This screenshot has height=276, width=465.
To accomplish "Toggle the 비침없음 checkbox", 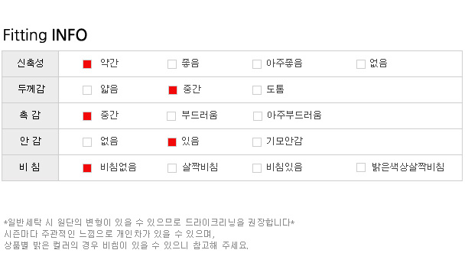I will [87, 168].
